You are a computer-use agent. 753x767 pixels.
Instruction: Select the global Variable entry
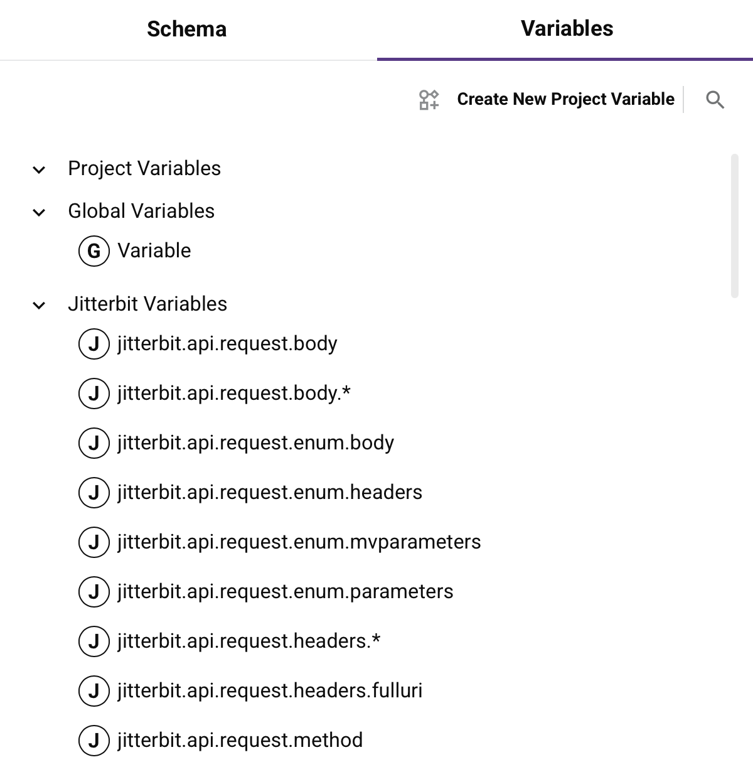[x=154, y=250]
